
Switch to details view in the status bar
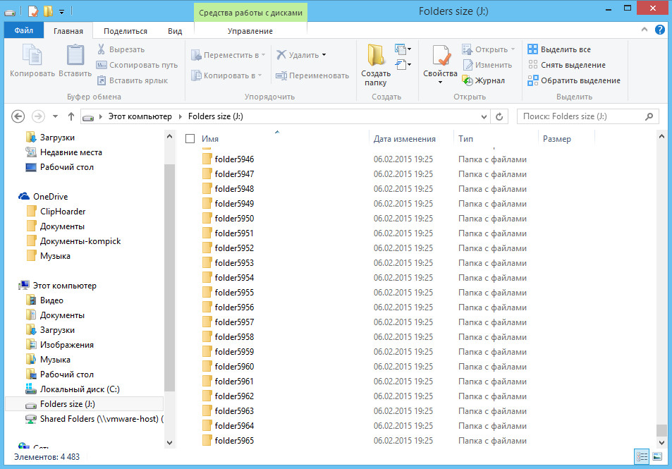[642, 457]
